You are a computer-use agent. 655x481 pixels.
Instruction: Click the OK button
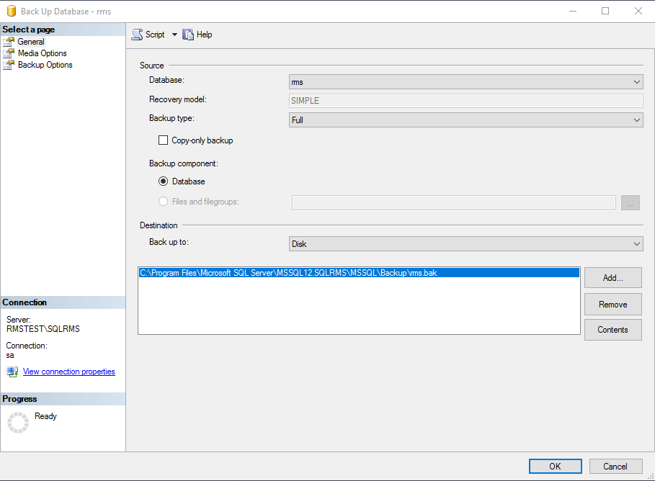[x=555, y=467]
